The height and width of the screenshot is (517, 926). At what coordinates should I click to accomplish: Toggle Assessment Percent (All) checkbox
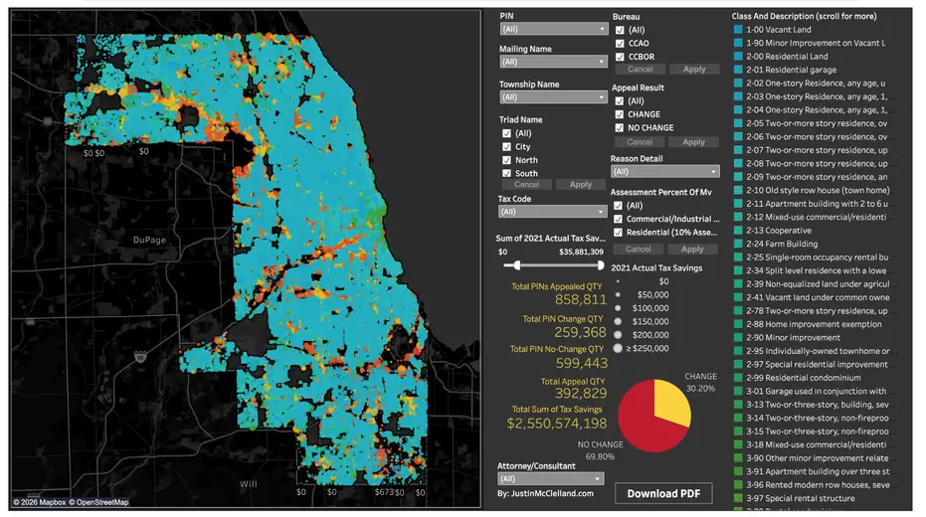[619, 206]
